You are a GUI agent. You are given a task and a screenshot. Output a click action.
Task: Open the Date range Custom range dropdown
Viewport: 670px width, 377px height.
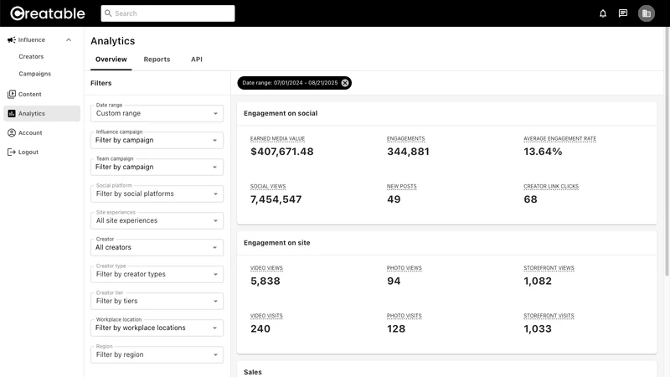tap(157, 113)
